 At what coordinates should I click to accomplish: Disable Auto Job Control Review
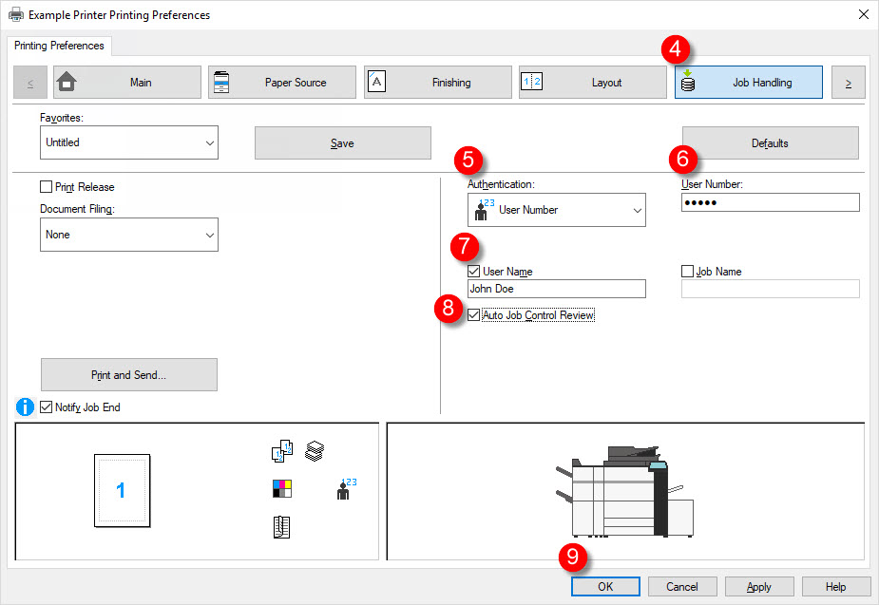coord(473,314)
